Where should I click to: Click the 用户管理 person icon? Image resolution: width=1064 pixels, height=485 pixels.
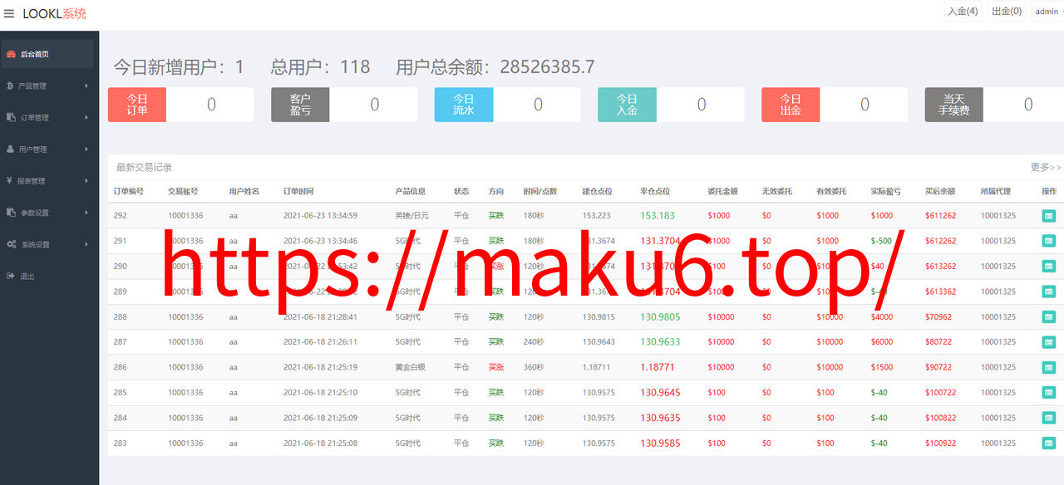coord(10,149)
